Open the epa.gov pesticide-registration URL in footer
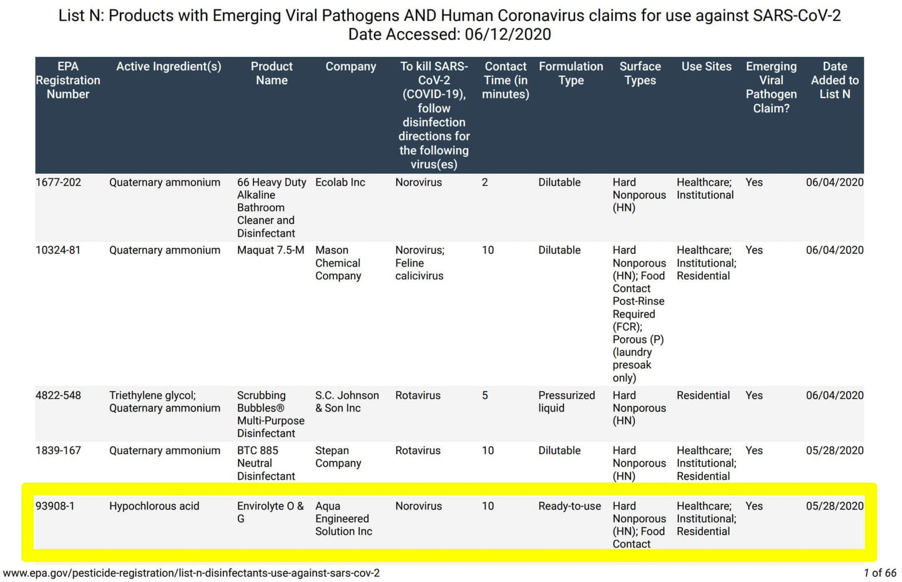The image size is (902, 582). click(x=191, y=573)
